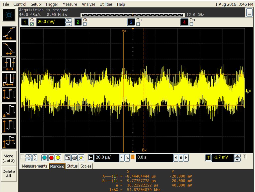This screenshot has height=192, width=255.
Task: Select the rise time measurement icon
Action: (9, 33)
